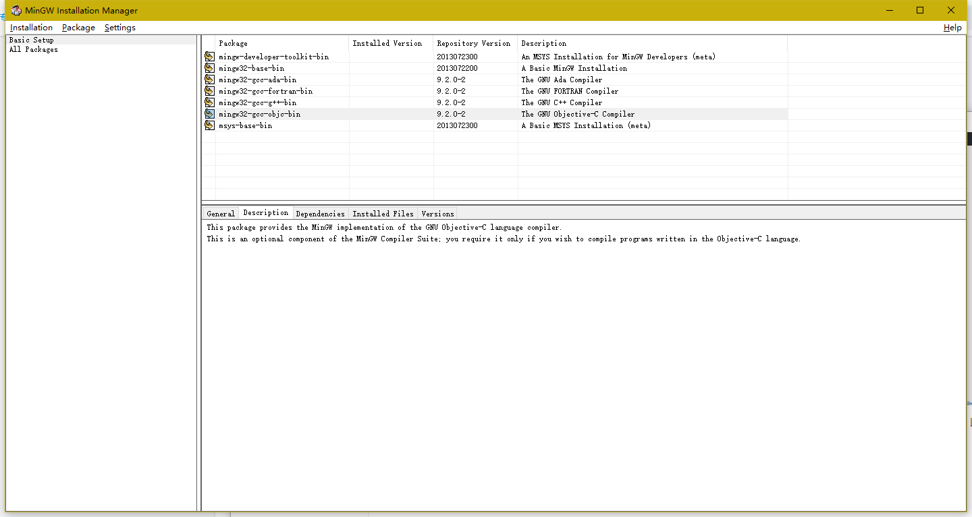Screen dimensions: 972x517
Task: Switch to the General tab
Action: click(x=221, y=214)
